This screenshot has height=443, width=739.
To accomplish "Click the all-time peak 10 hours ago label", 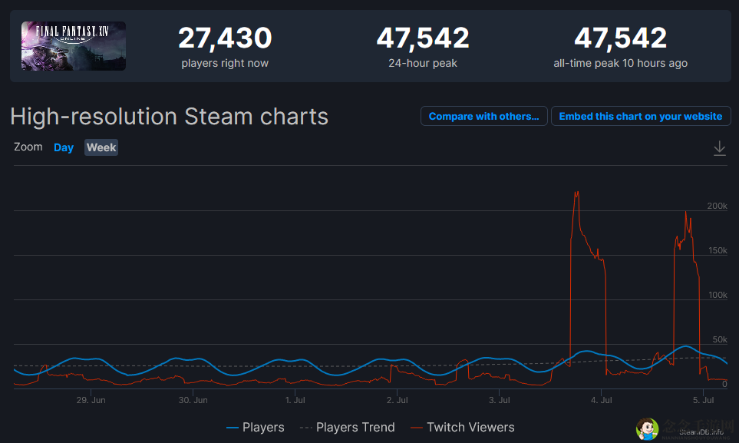I will click(x=620, y=63).
